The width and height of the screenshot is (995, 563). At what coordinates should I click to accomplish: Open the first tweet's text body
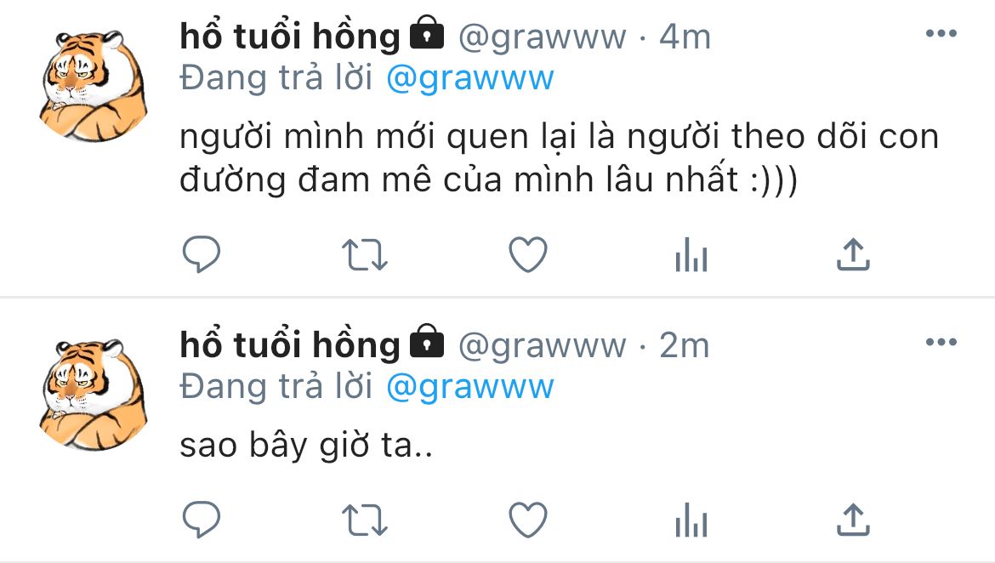pyautogui.click(x=559, y=157)
